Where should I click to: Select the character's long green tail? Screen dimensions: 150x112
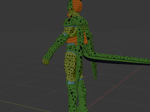(117, 59)
